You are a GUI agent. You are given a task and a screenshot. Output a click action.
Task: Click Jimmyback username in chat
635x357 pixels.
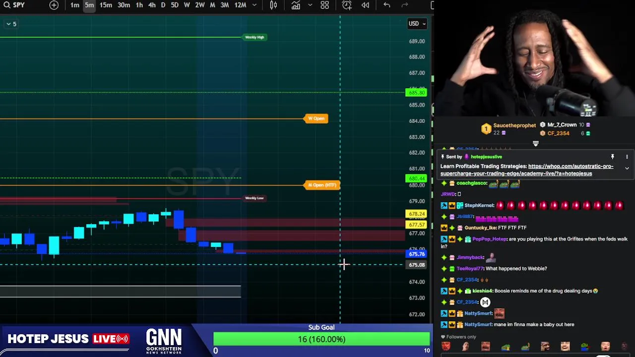(470, 257)
